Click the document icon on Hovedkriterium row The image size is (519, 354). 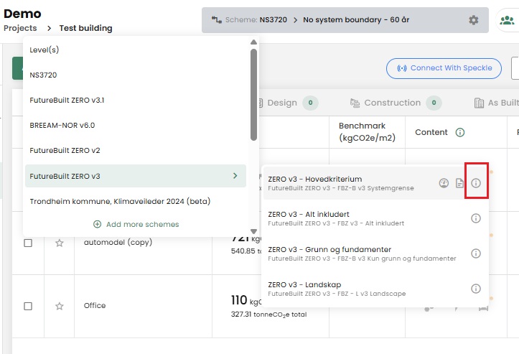click(x=459, y=183)
